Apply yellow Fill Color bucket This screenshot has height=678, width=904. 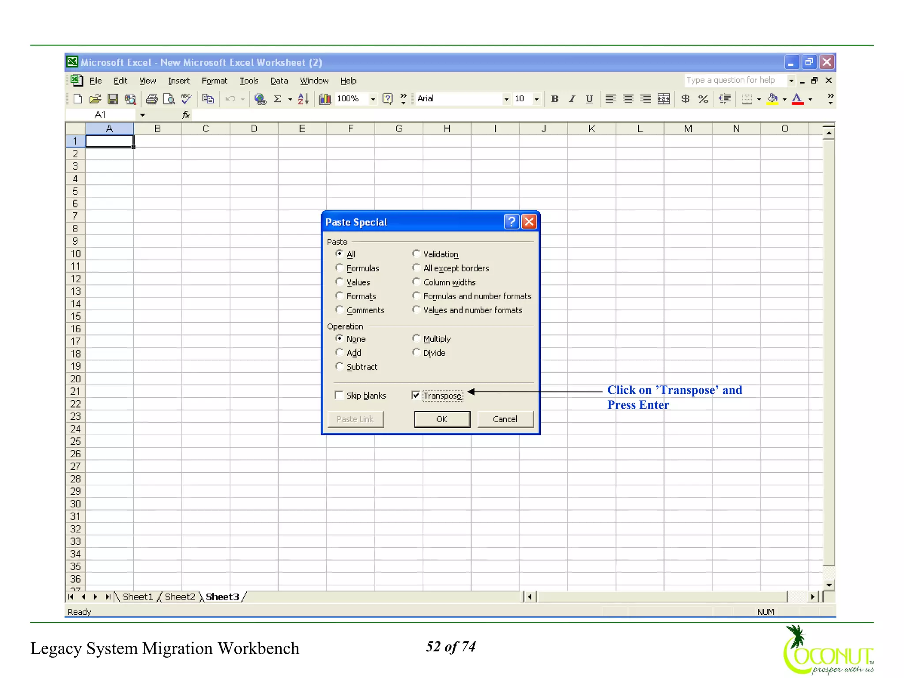(772, 99)
